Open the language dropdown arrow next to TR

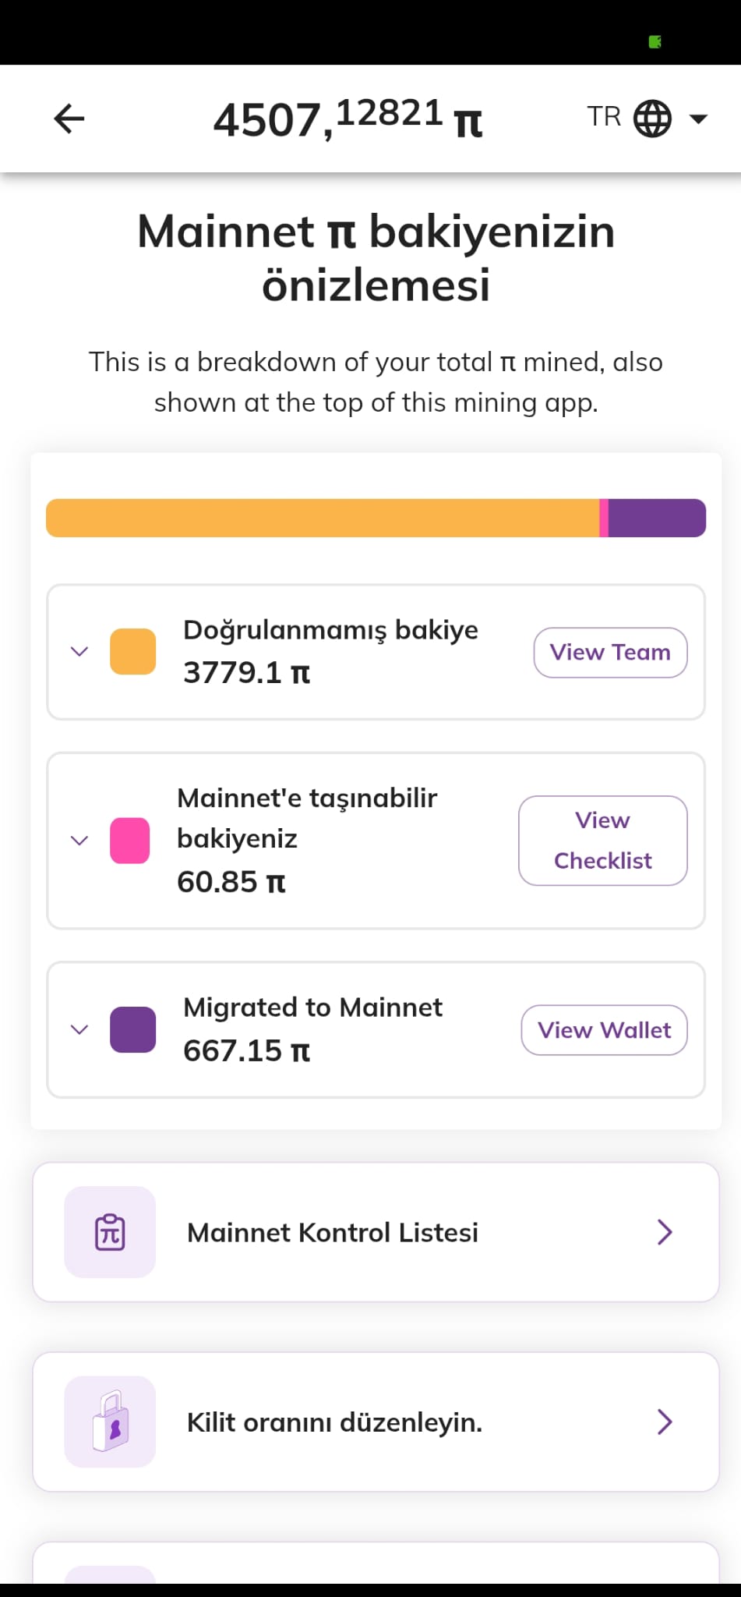(x=698, y=119)
